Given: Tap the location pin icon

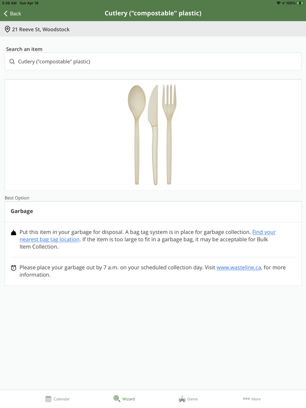Looking at the screenshot, I should pyautogui.click(x=7, y=29).
